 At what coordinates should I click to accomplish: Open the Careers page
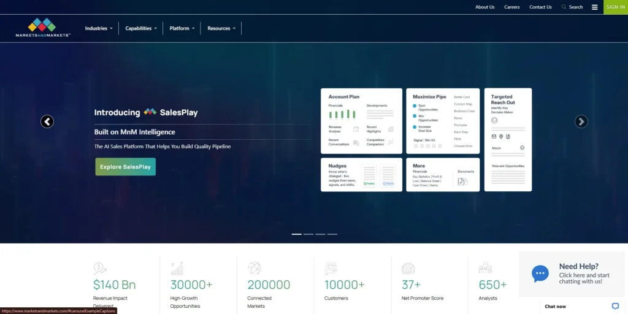pos(512,7)
